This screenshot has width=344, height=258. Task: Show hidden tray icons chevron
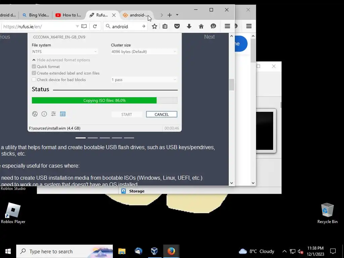tap(284, 251)
